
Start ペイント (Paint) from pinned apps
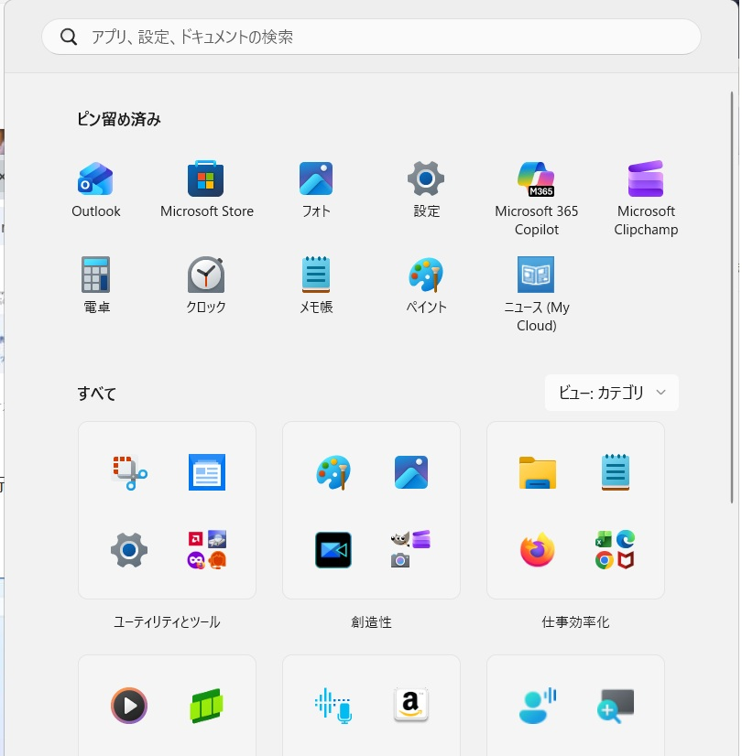(425, 275)
